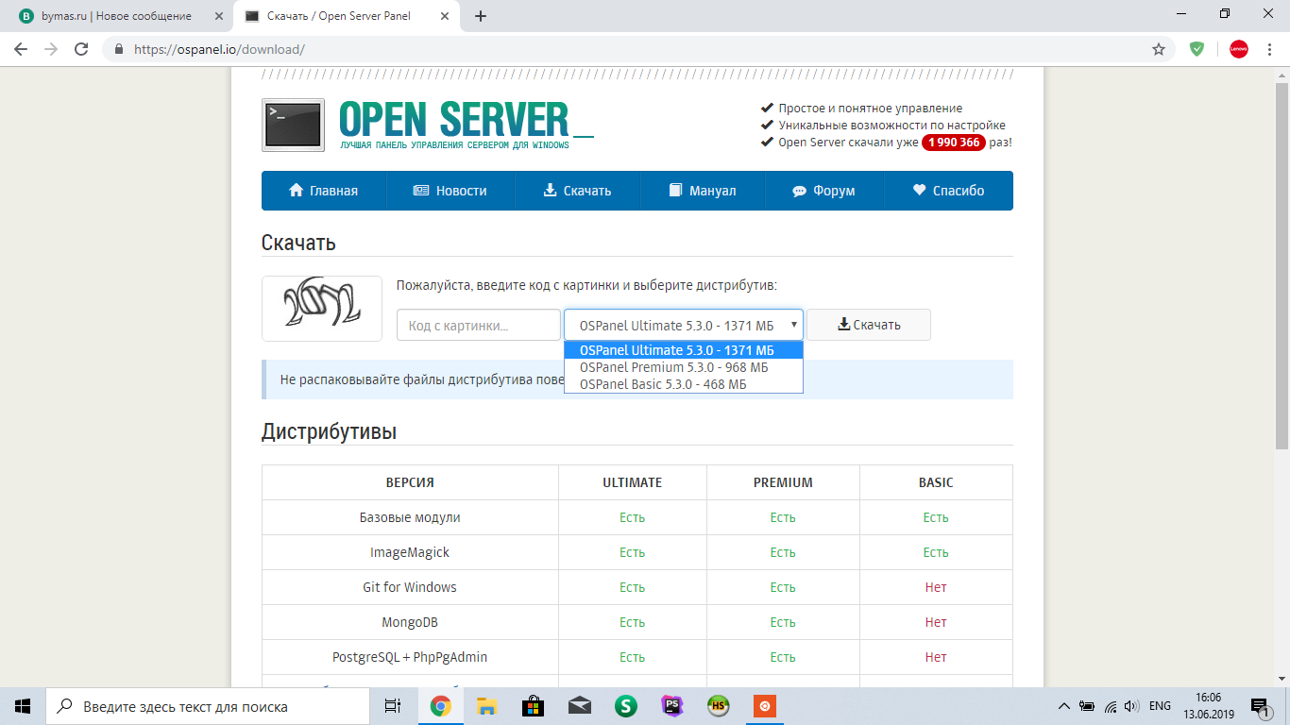This screenshot has width=1290, height=725.
Task: Focus the Код с картинки input field
Action: (x=479, y=325)
